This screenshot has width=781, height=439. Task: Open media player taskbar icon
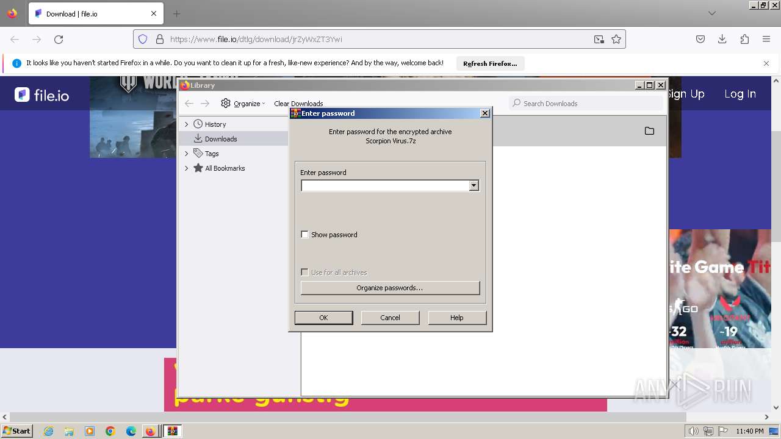click(90, 431)
